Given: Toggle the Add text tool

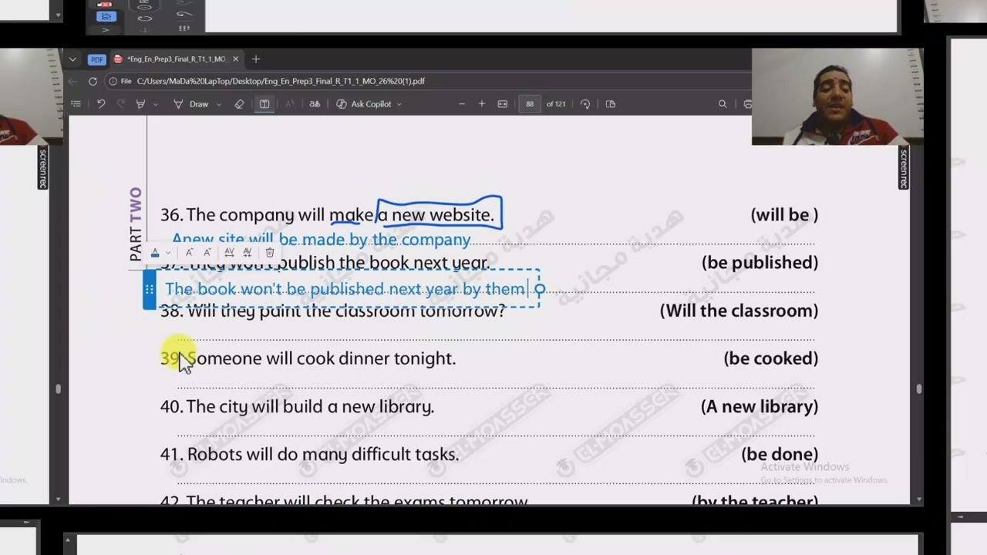Looking at the screenshot, I should click(x=264, y=104).
